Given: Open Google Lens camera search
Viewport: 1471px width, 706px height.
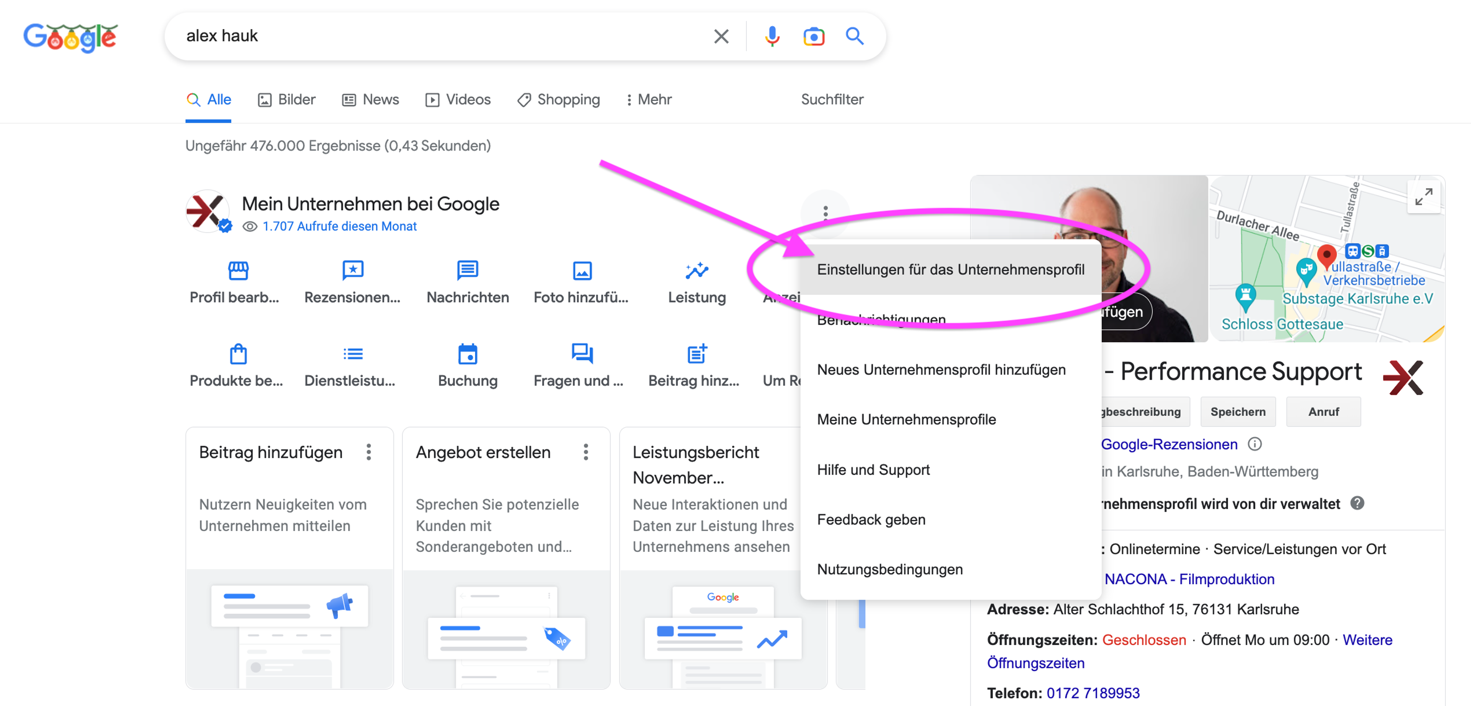Looking at the screenshot, I should coord(814,36).
